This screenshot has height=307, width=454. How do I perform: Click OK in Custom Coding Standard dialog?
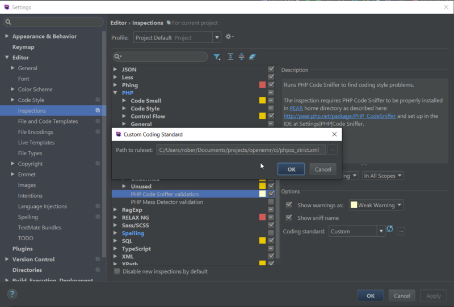pos(291,169)
